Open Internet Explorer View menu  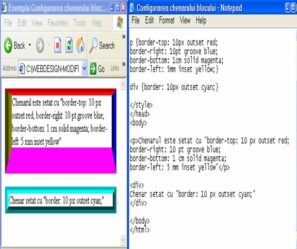click(x=37, y=23)
